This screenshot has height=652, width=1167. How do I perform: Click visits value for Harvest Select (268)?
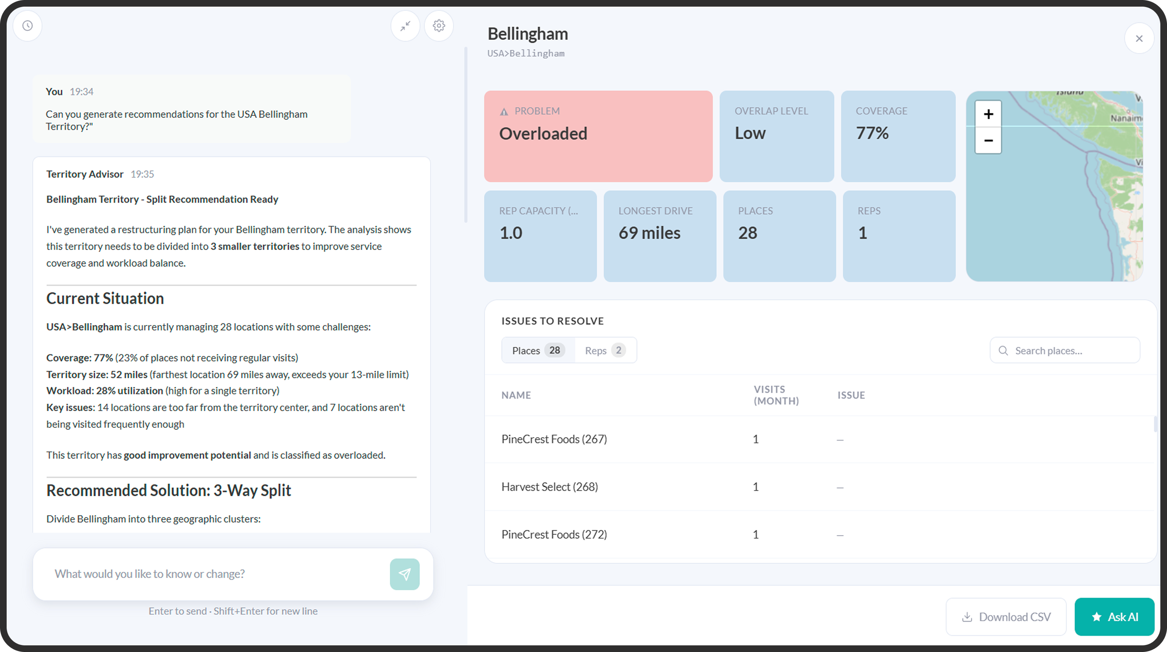pos(755,487)
